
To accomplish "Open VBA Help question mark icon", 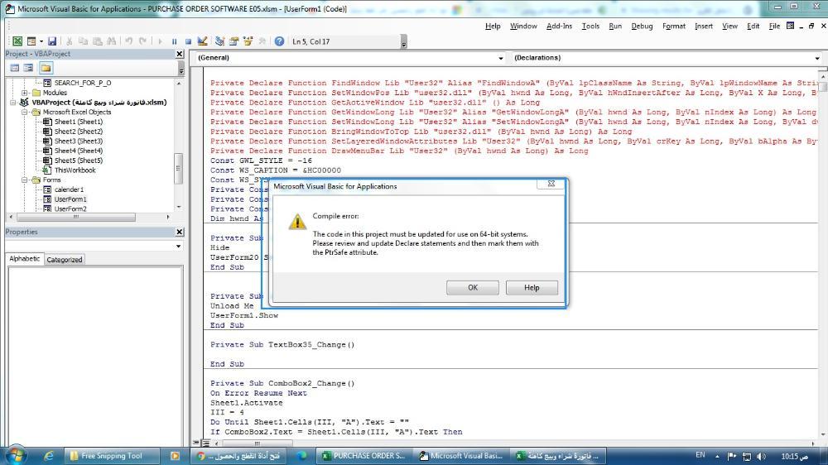I will (279, 41).
